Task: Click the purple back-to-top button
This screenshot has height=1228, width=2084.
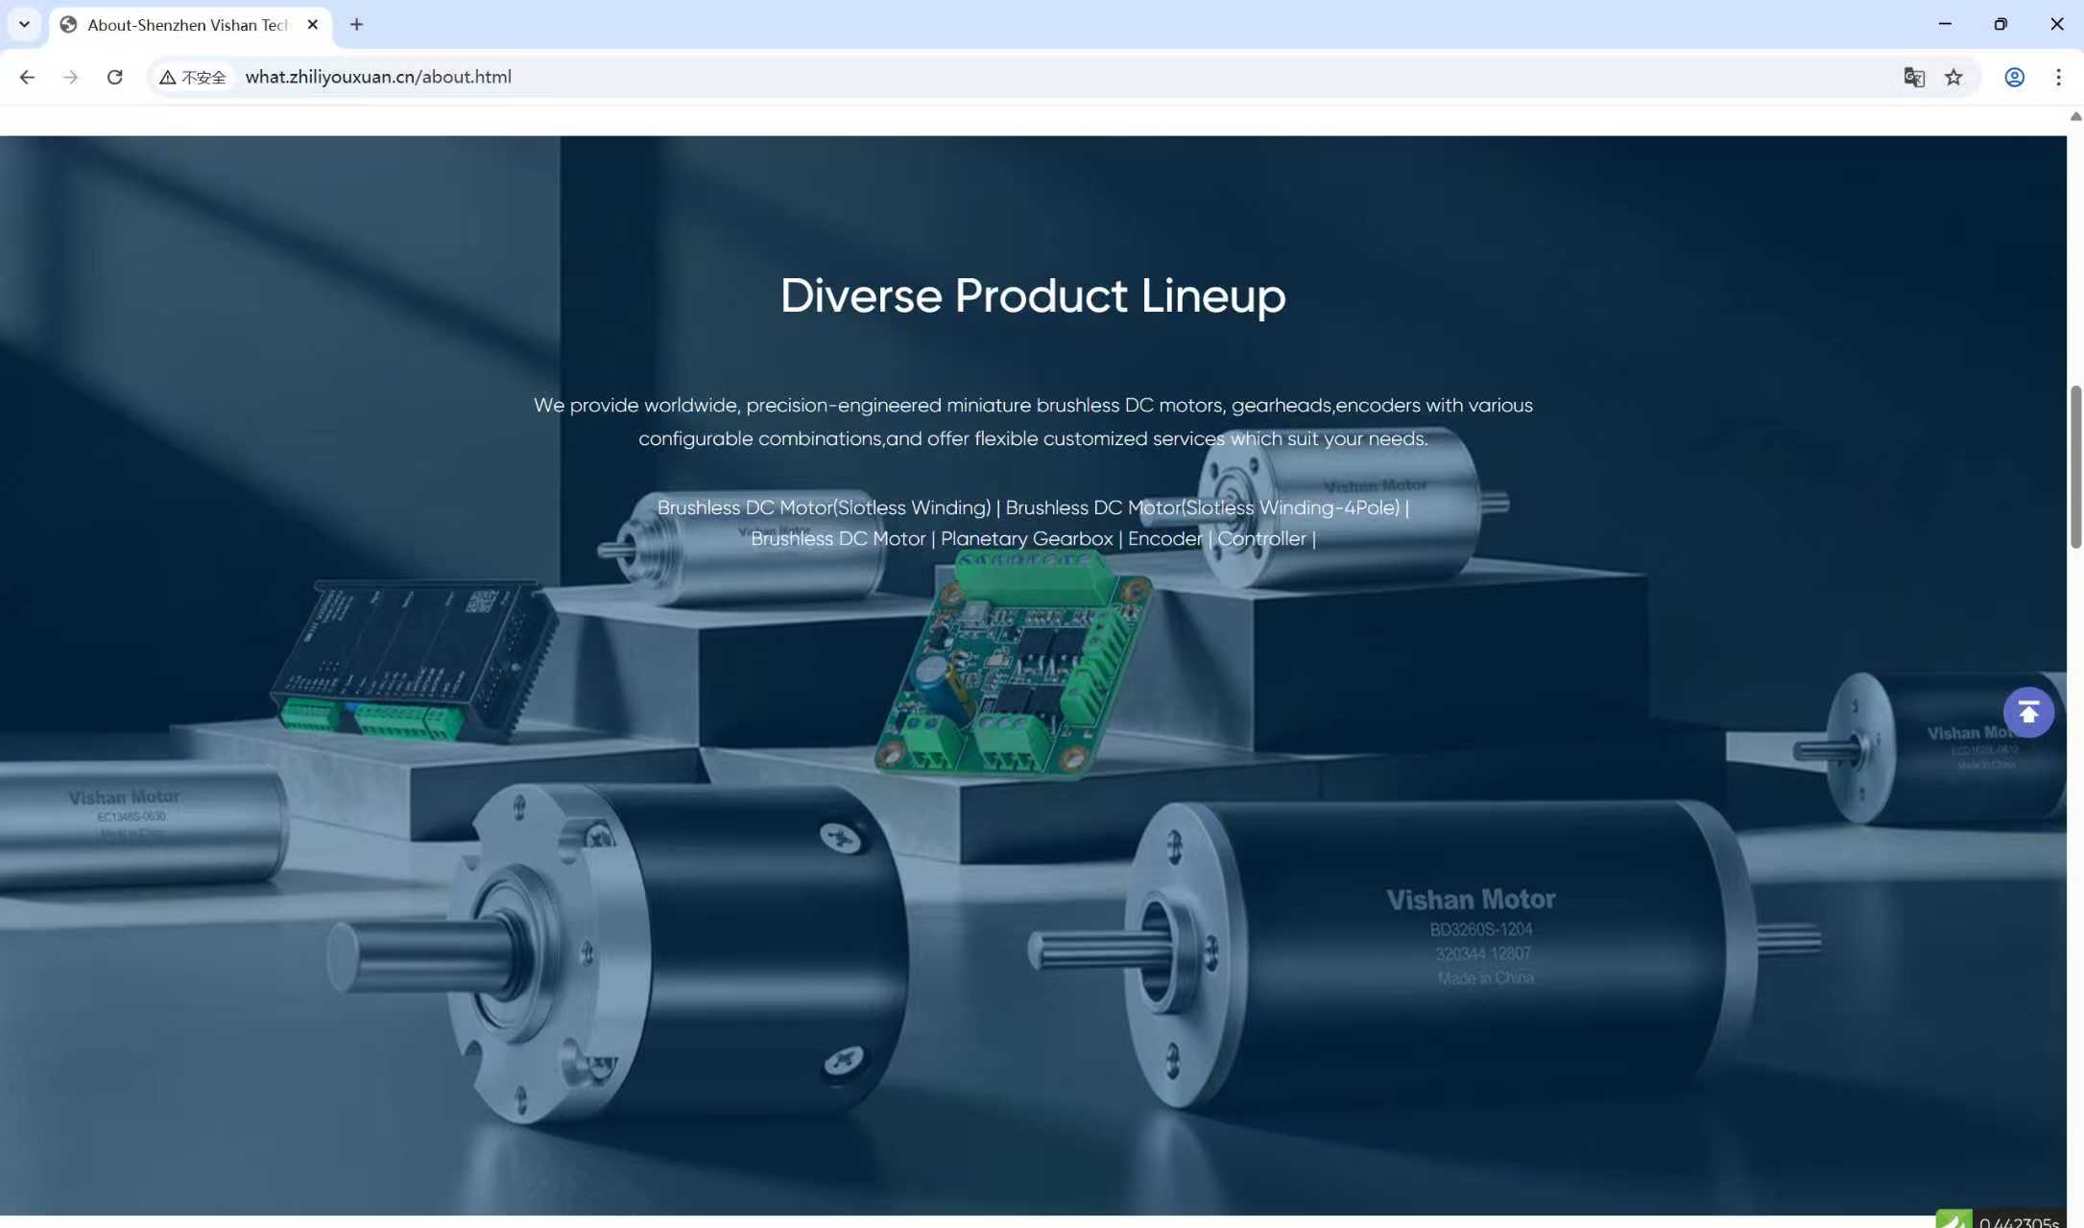Action: point(2027,712)
